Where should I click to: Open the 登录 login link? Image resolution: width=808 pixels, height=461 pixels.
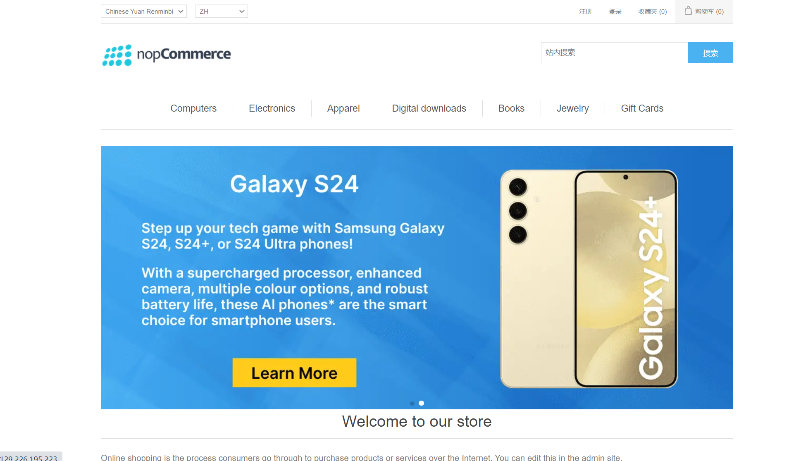(615, 12)
